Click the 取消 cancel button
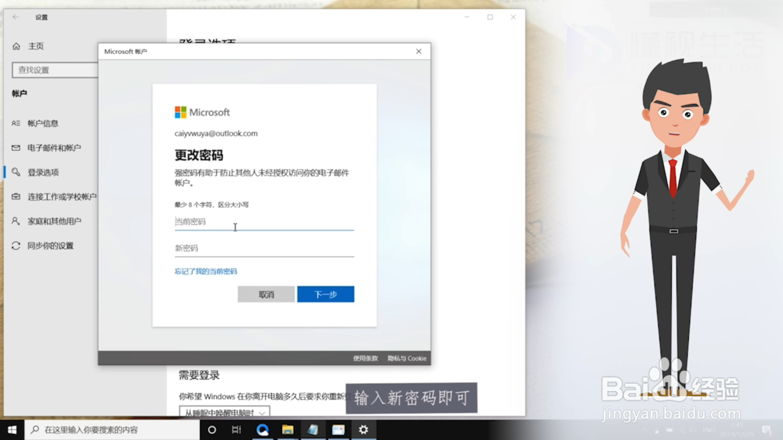The width and height of the screenshot is (783, 440). point(266,294)
